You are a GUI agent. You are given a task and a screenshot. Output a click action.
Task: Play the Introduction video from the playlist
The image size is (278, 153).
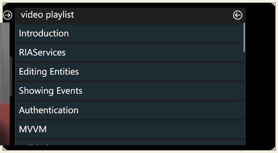pyautogui.click(x=130, y=33)
